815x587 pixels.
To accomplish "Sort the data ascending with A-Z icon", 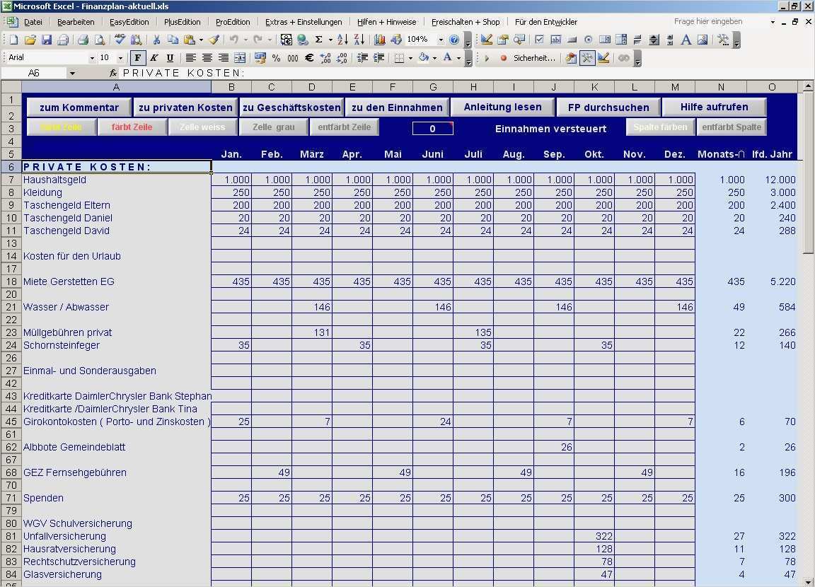I will pos(341,40).
